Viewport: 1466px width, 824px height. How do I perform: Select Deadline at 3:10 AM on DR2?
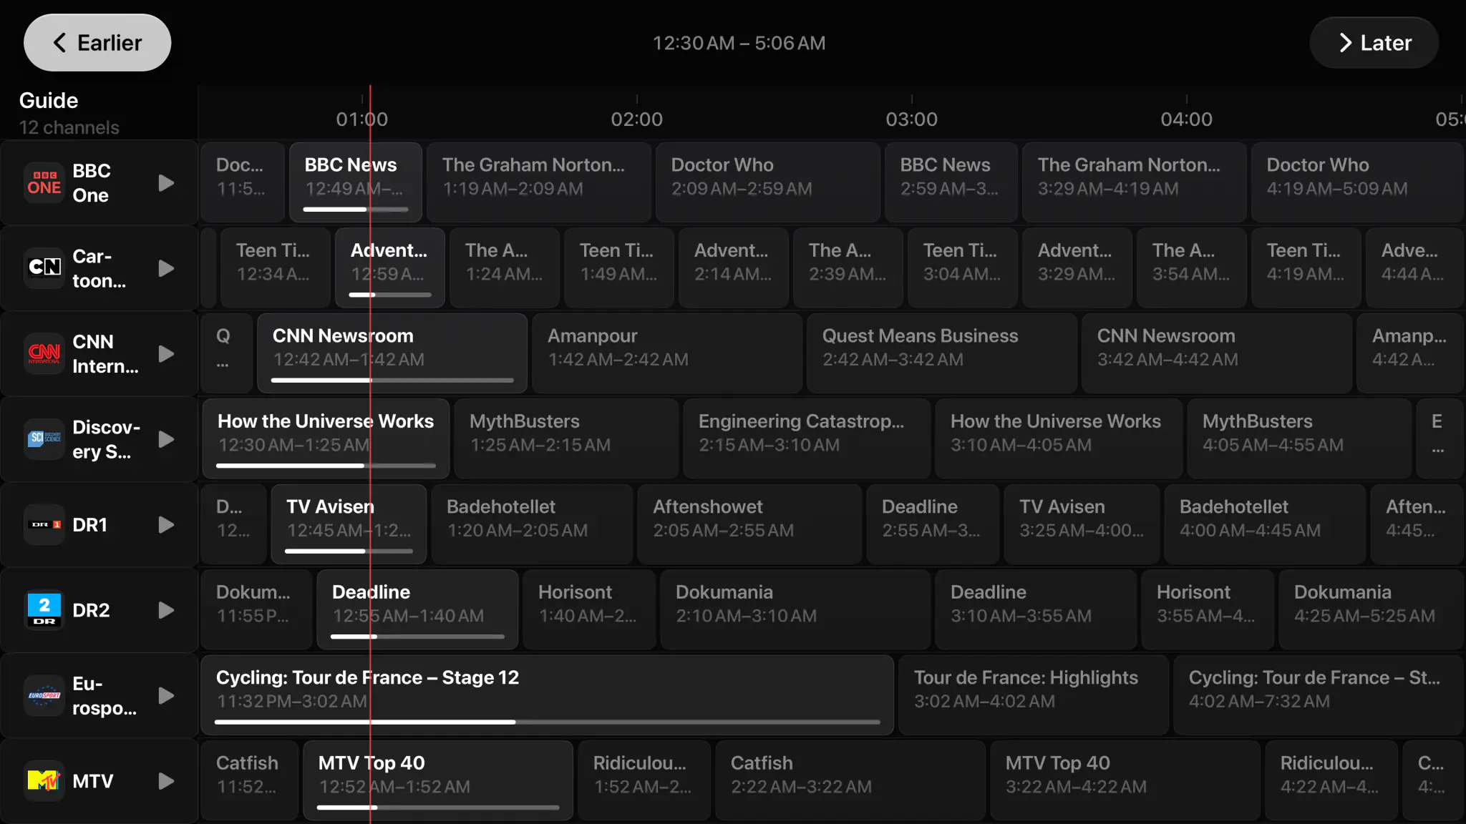coord(1036,609)
